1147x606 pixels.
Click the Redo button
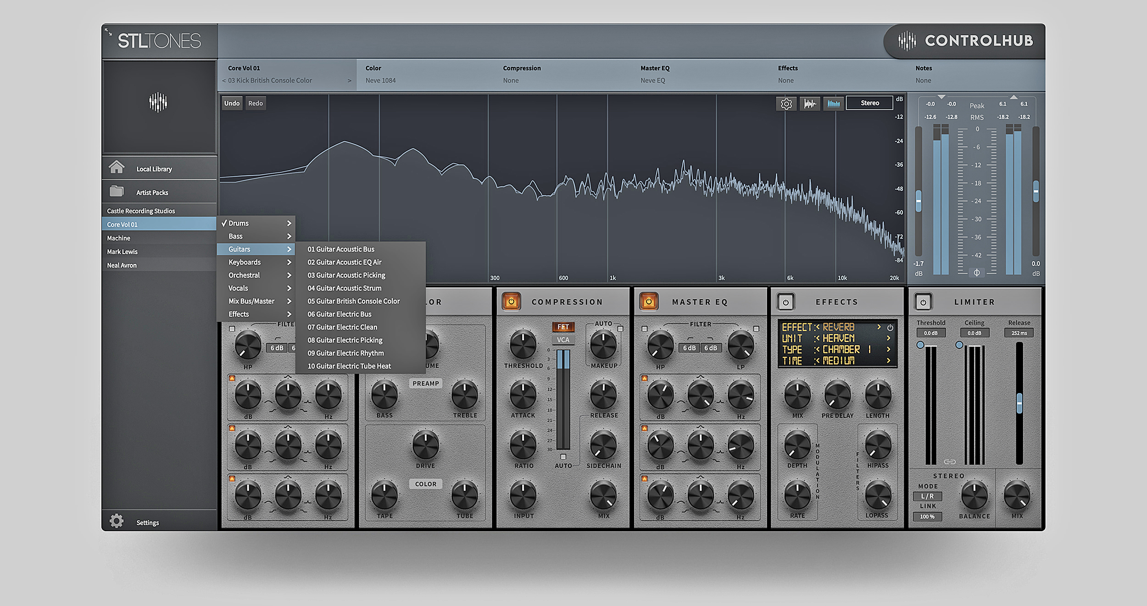tap(256, 103)
